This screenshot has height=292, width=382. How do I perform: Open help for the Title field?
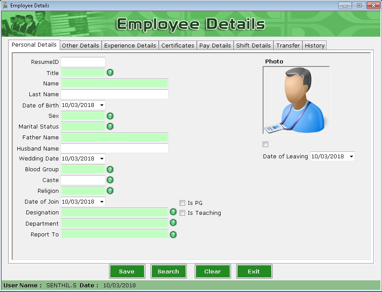tap(110, 72)
